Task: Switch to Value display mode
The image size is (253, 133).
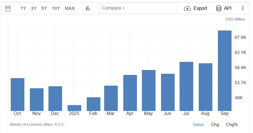Action: (x=198, y=125)
